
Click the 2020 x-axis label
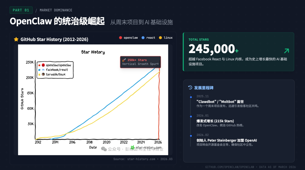[106, 142]
